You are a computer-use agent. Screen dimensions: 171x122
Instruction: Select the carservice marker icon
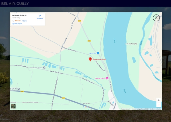click(98, 53)
